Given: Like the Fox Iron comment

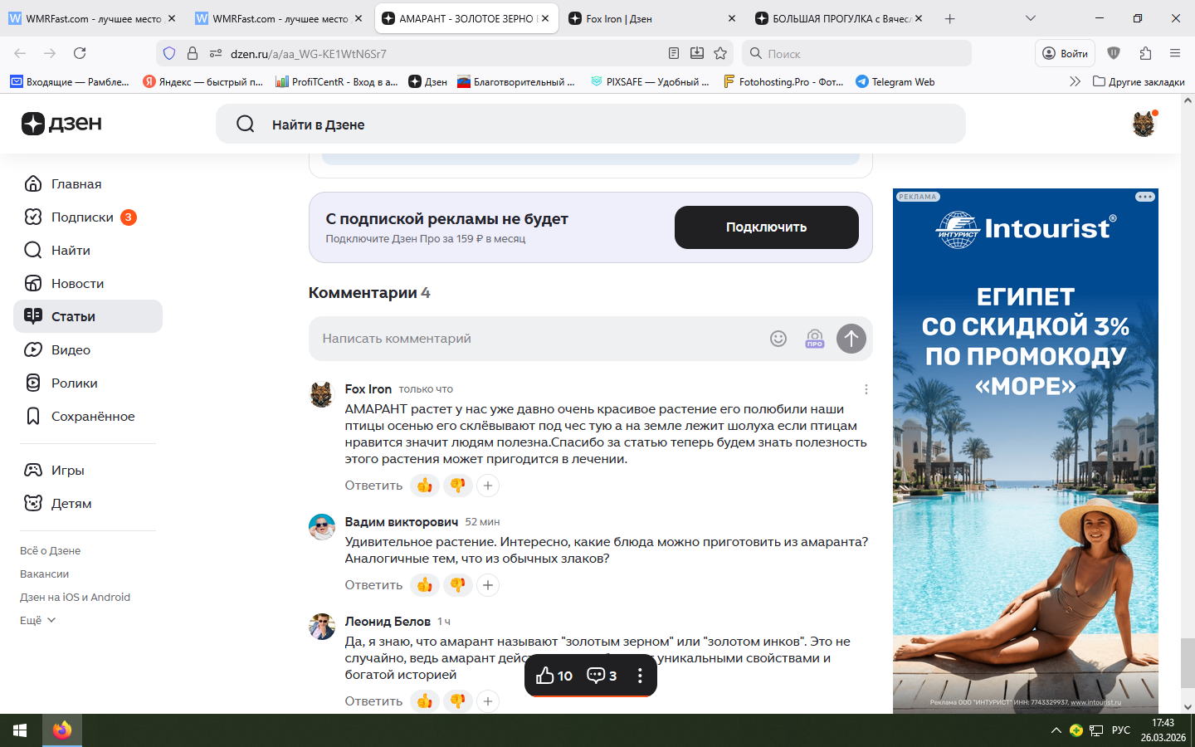Looking at the screenshot, I should pos(425,486).
